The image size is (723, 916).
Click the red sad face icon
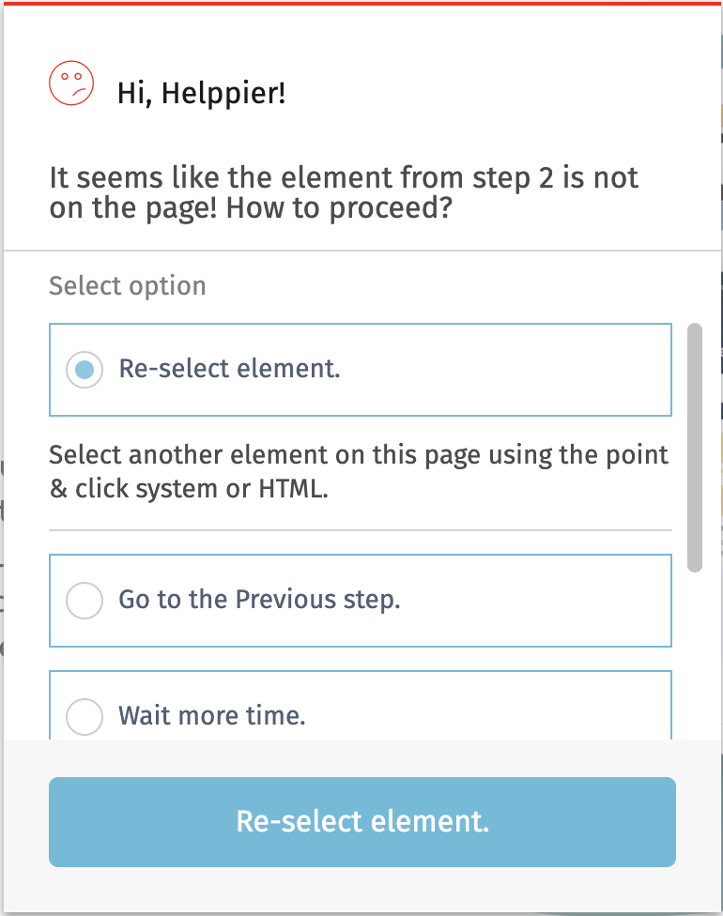coord(71,84)
